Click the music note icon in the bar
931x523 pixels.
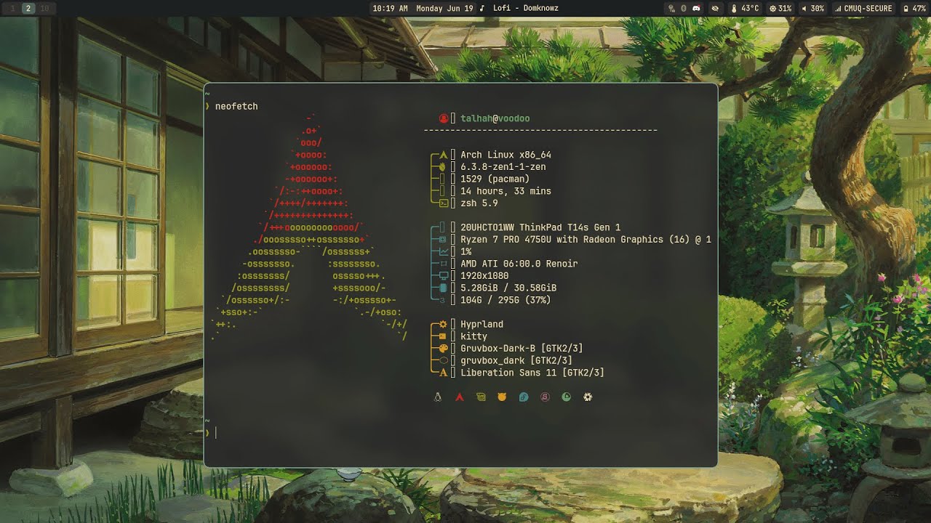[482, 9]
